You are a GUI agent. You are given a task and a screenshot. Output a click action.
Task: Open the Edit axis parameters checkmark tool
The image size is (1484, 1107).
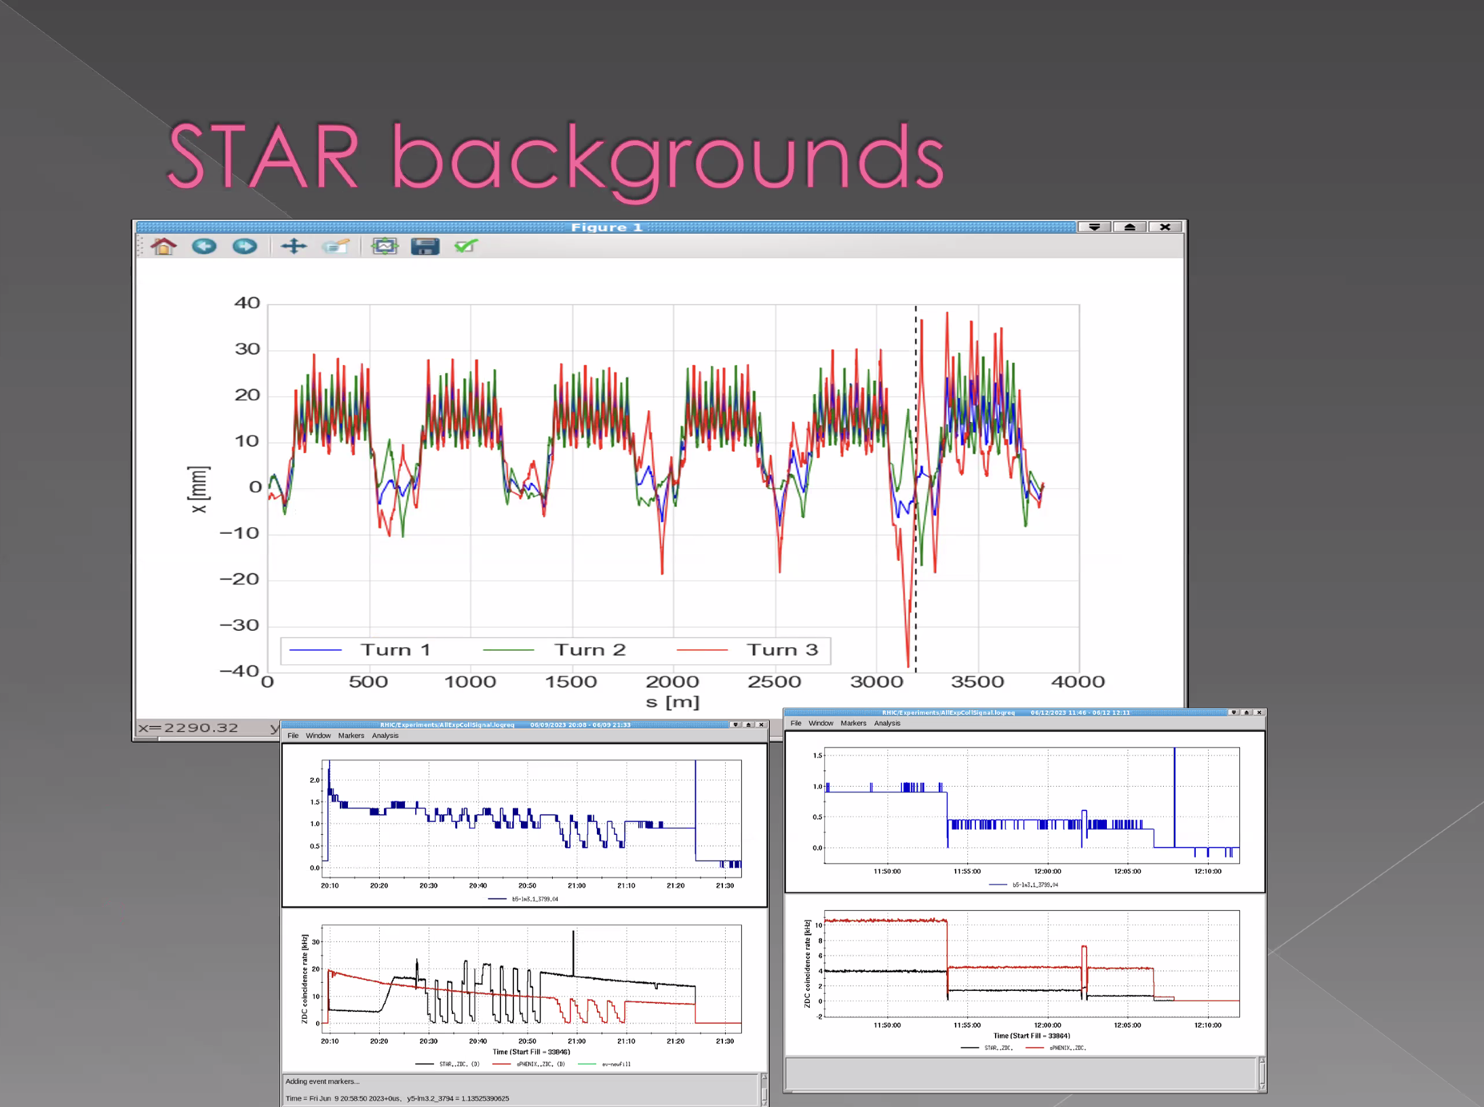[466, 246]
